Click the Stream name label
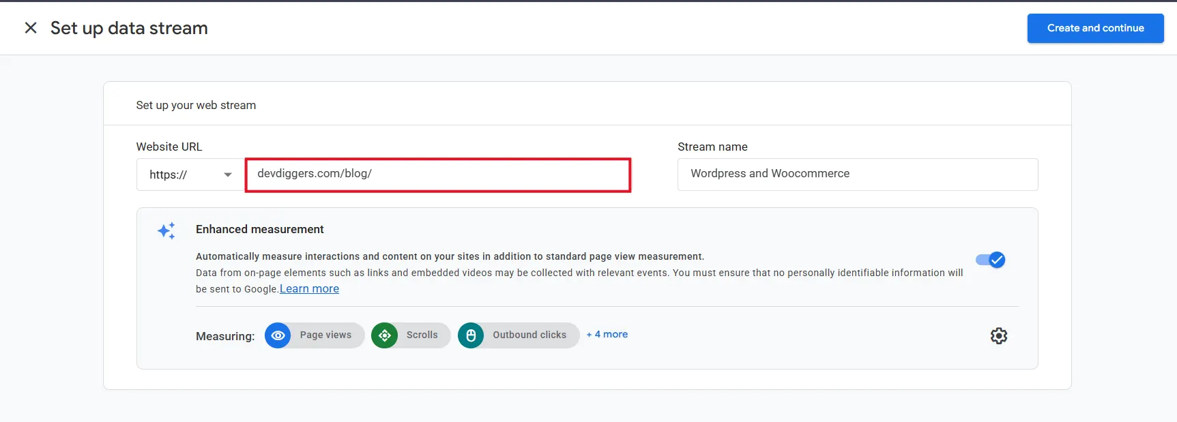1177x422 pixels. [712, 147]
